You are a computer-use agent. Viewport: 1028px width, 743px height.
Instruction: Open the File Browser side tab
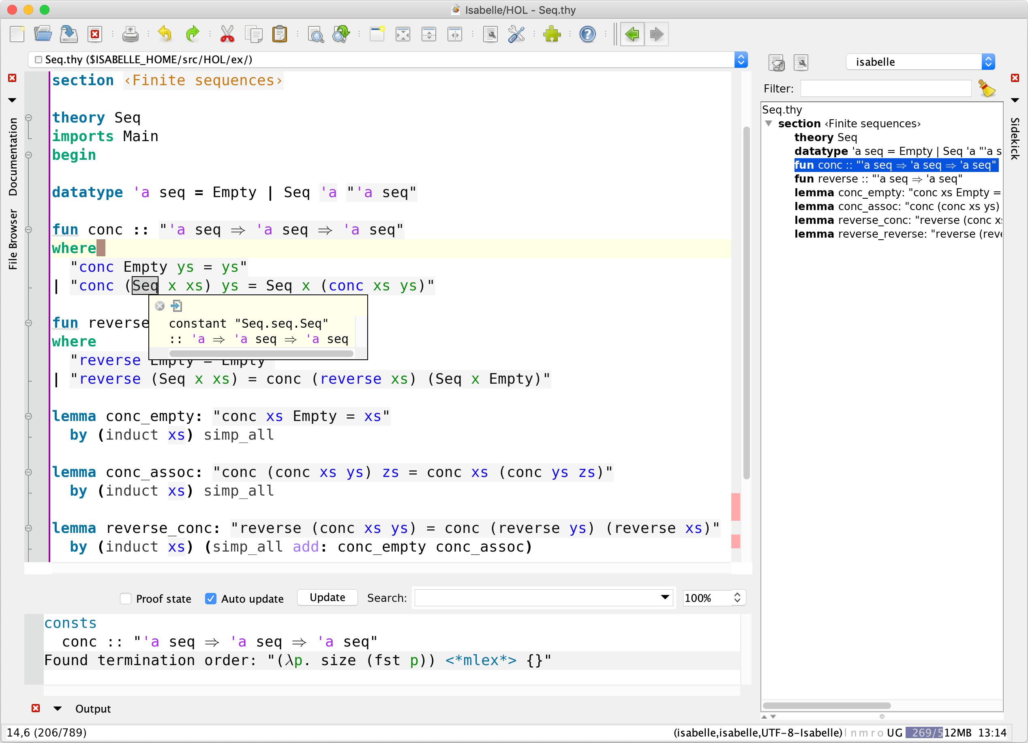13,239
